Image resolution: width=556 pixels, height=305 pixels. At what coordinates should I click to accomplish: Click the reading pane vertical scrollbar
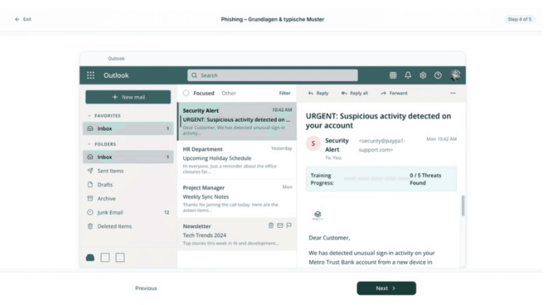coord(463,205)
